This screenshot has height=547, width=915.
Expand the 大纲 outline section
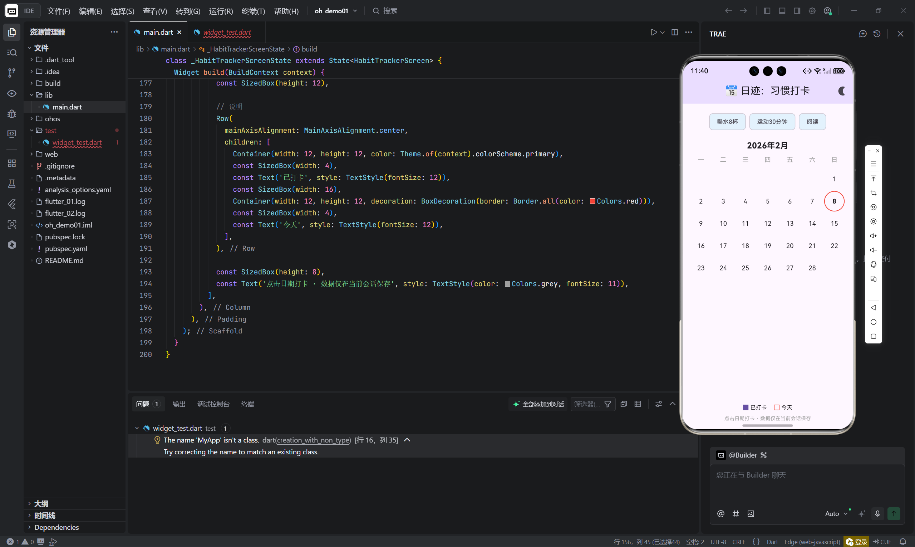click(x=41, y=503)
